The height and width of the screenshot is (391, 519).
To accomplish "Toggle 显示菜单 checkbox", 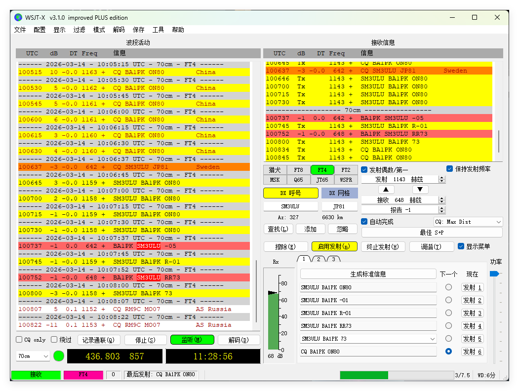I will [x=461, y=246].
